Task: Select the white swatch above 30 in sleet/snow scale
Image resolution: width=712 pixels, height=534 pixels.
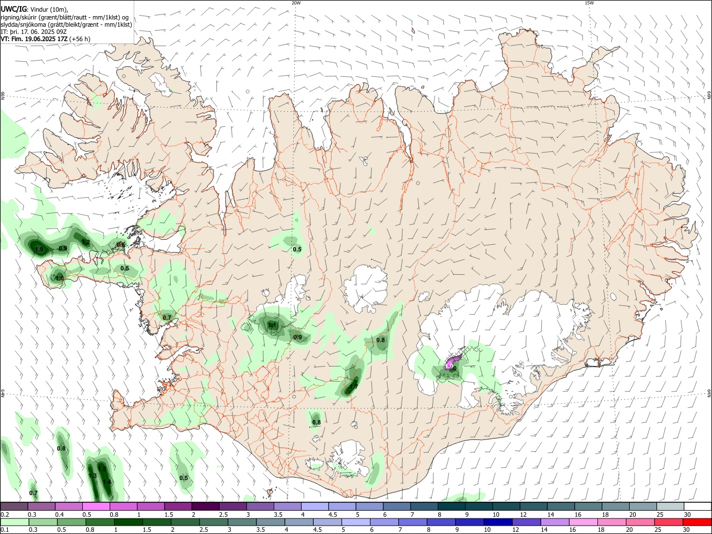Action: coord(697,506)
